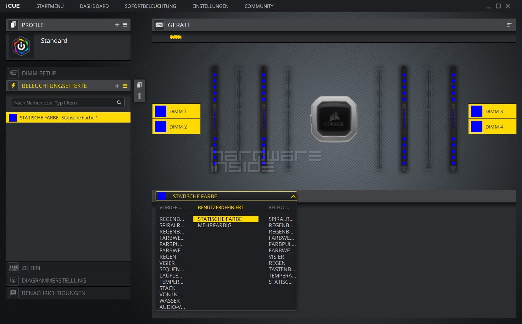Click the DIMM-Setup memory icon
522x324 pixels.
13,73
